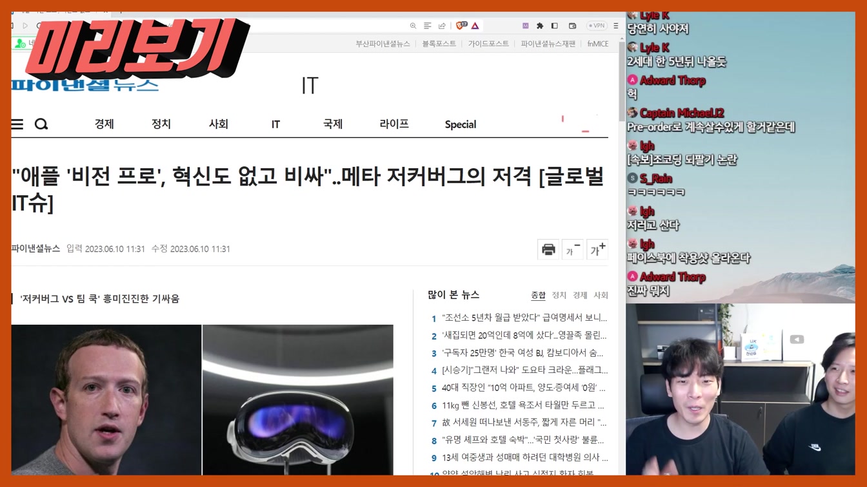Click Captain MichaelJ2 chat username
This screenshot has width=867, height=487.
click(682, 113)
